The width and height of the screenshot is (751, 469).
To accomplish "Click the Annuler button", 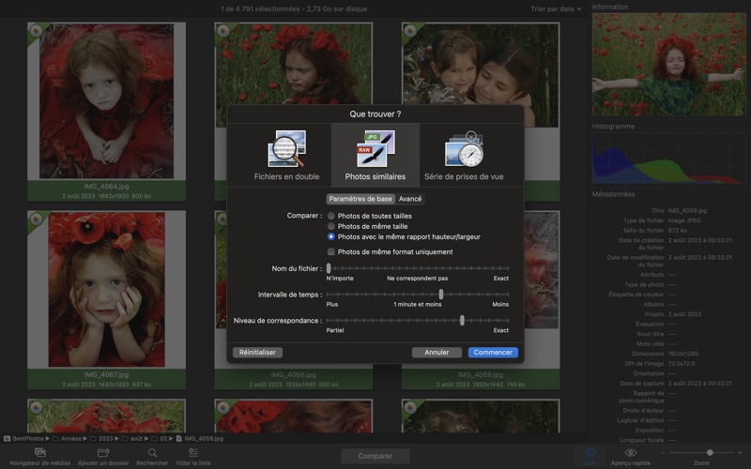I will click(x=437, y=353).
